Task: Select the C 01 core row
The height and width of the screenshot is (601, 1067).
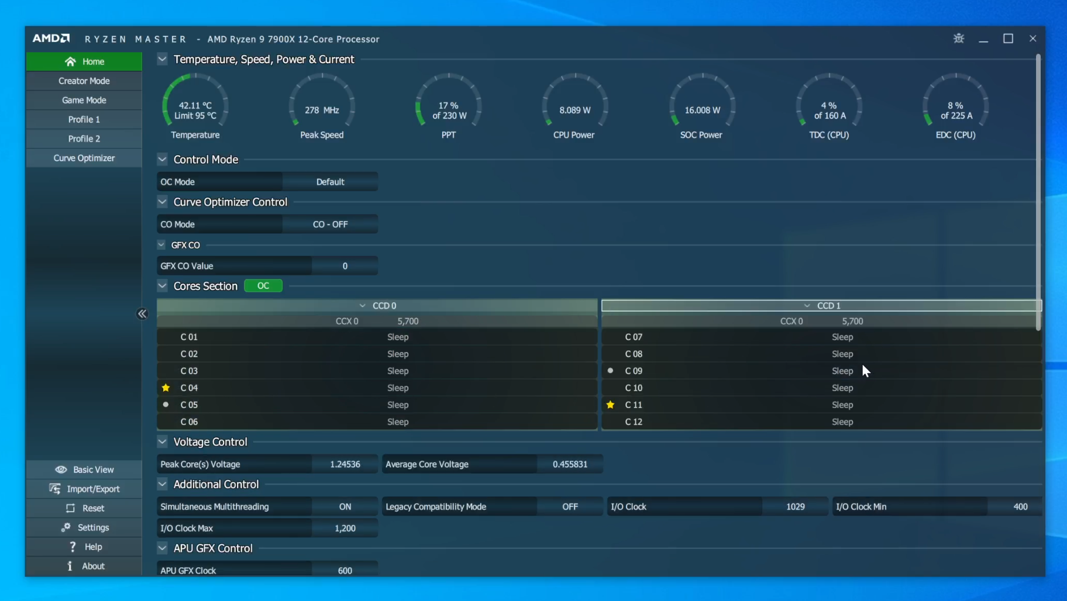Action: click(x=377, y=337)
